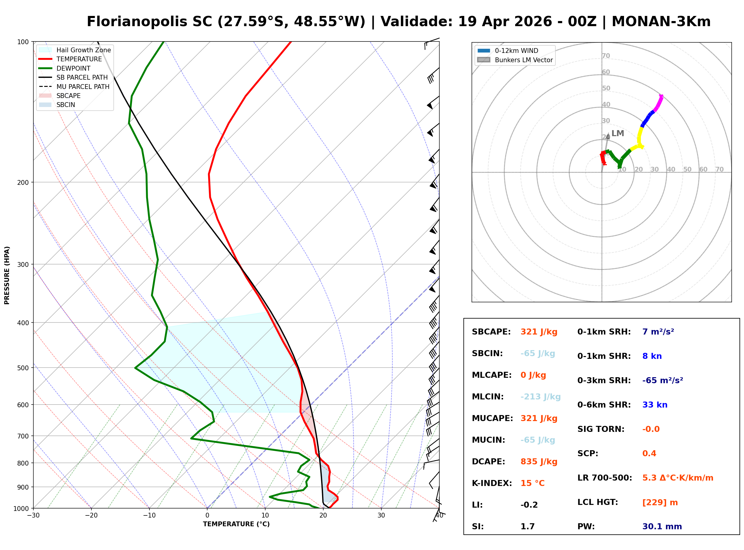Click the SBCAPE value 321 J/kg
The image size is (744, 550).
point(539,332)
